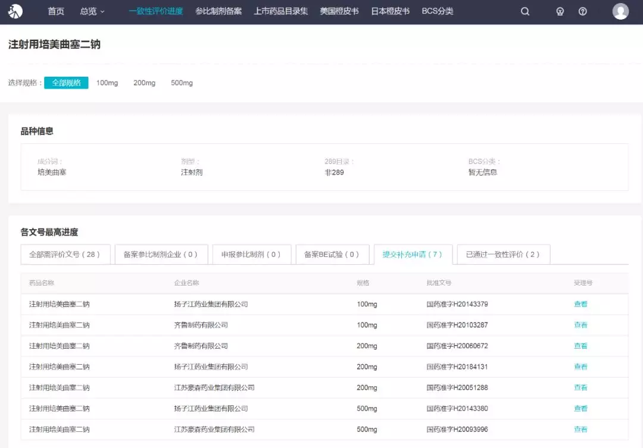This screenshot has width=643, height=448.
Task: Select 提交补充申请 (7) tab
Action: coord(413,255)
